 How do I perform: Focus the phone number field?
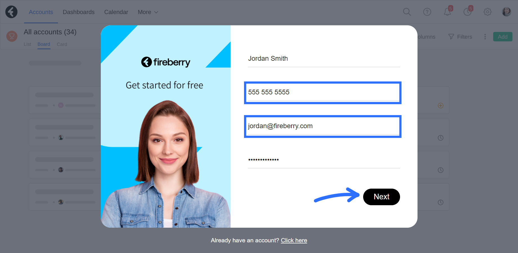323,93
